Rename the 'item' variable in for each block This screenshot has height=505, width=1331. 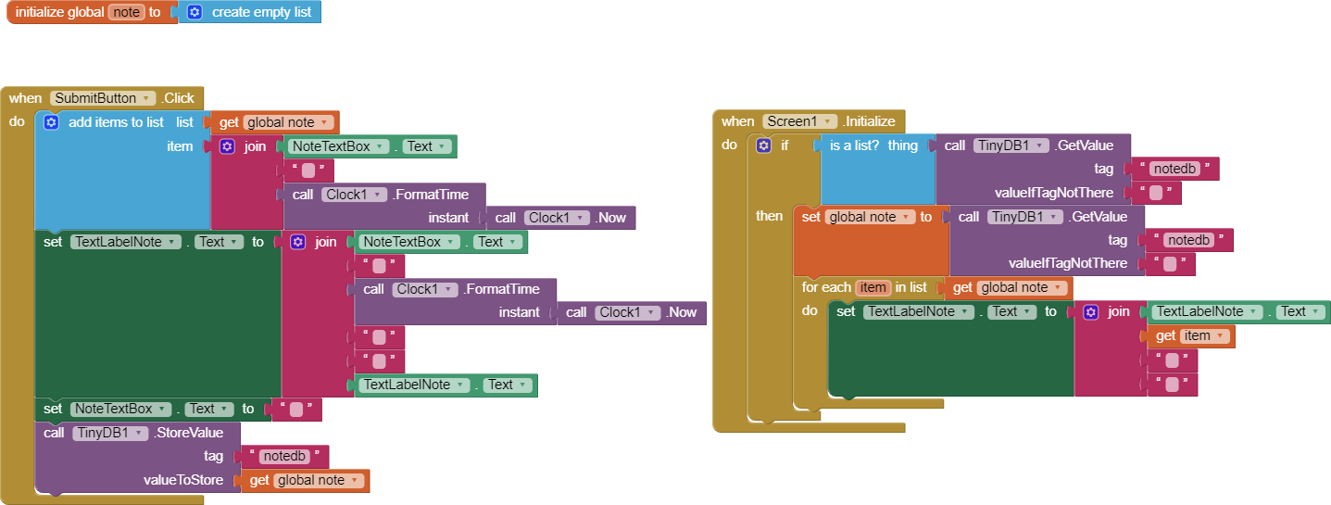(872, 287)
